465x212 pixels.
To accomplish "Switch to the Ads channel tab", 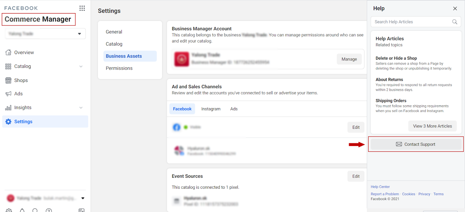I will (234, 109).
